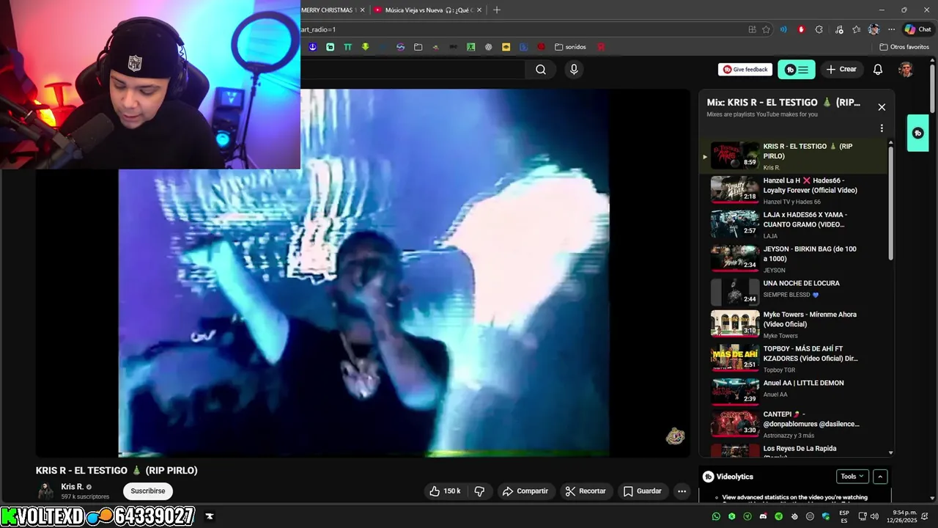
Task: Save video with Guardar button
Action: [642, 491]
